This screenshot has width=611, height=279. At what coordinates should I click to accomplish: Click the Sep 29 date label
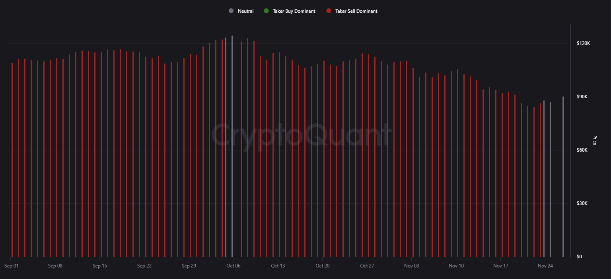[x=189, y=266]
